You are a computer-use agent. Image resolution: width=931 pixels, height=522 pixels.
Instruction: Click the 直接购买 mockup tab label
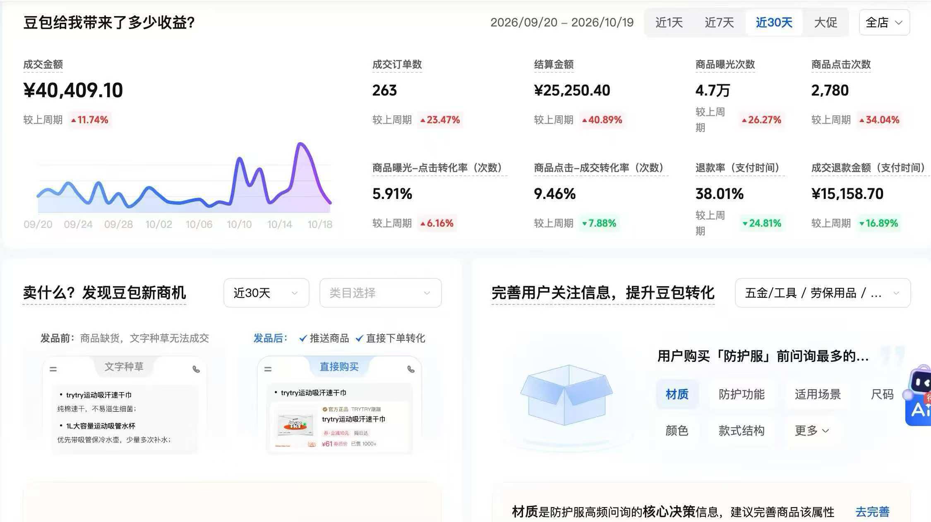pyautogui.click(x=339, y=366)
